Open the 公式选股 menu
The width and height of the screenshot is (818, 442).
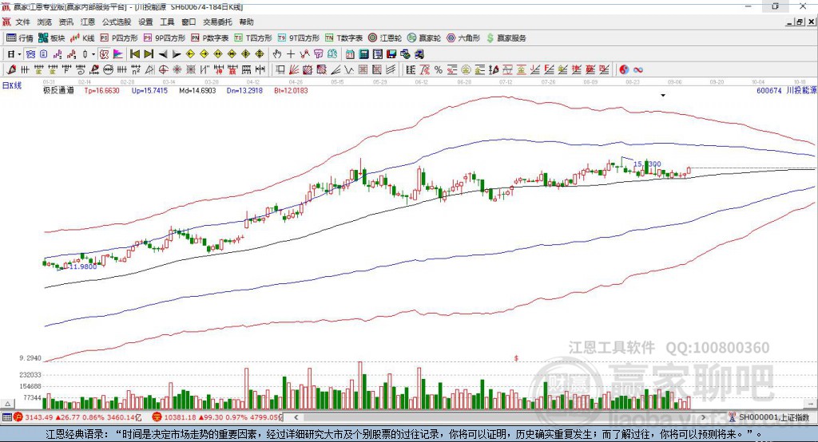[117, 22]
